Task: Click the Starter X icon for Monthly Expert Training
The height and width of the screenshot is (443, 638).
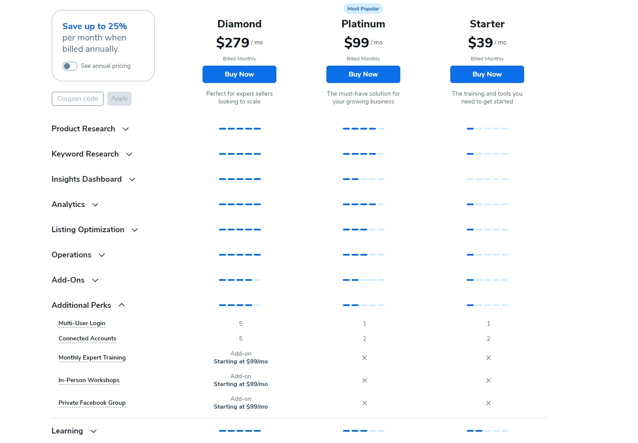Action: (488, 358)
